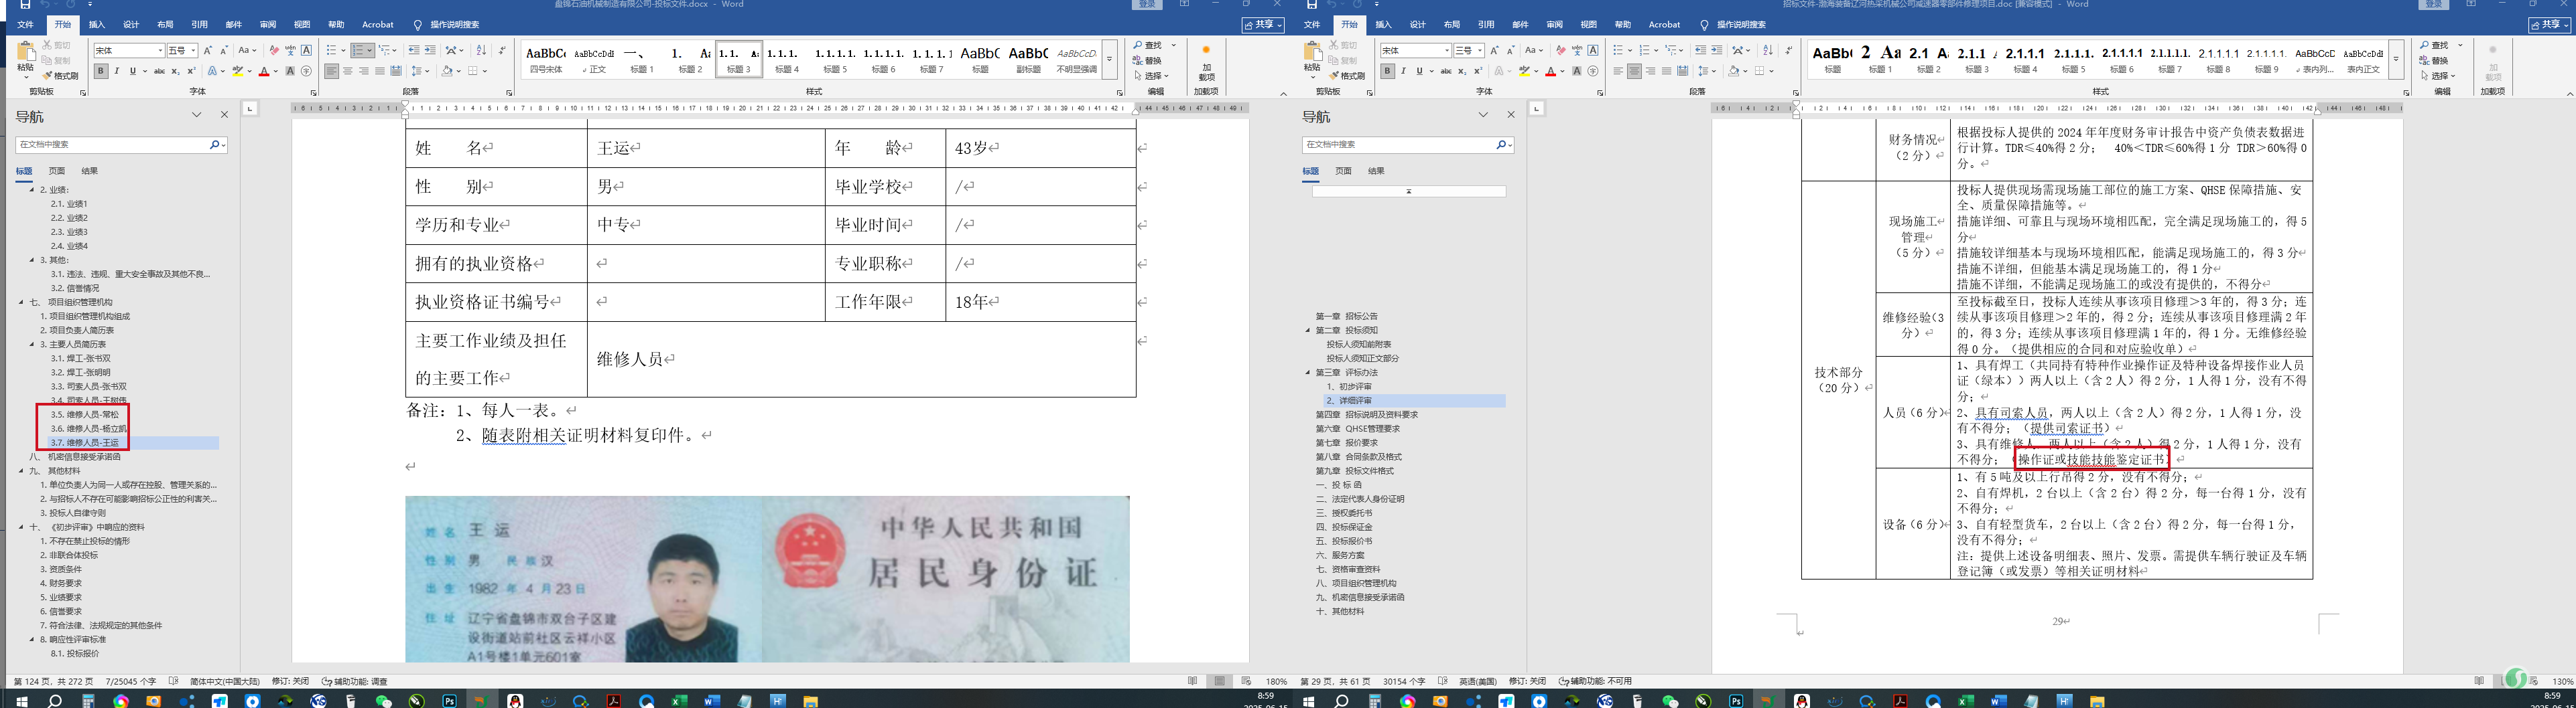Toggle italic in the 投标文件 window

point(116,71)
